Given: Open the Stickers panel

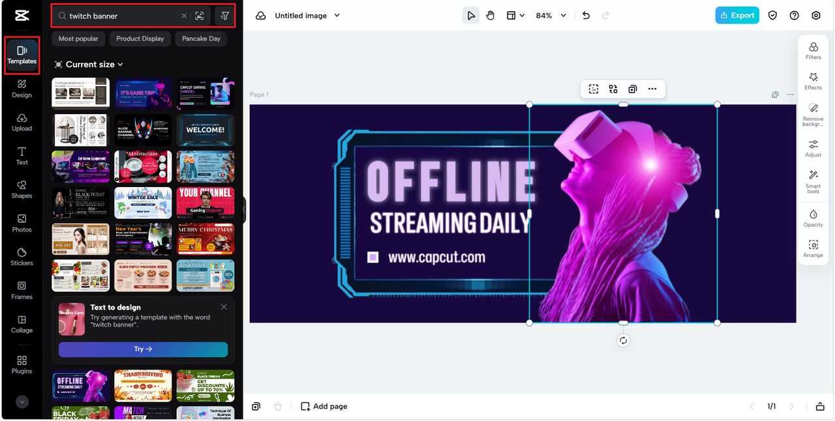Looking at the screenshot, I should coord(22,257).
